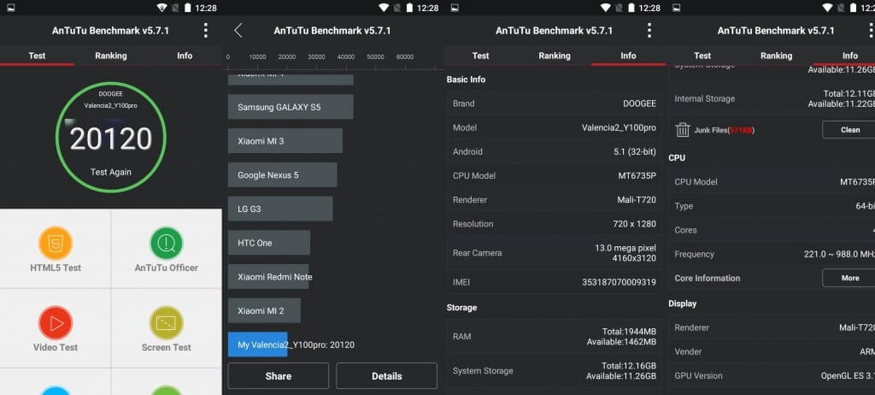The width and height of the screenshot is (875, 395).
Task: Select Test tab in Basic Info screen
Action: [480, 56]
